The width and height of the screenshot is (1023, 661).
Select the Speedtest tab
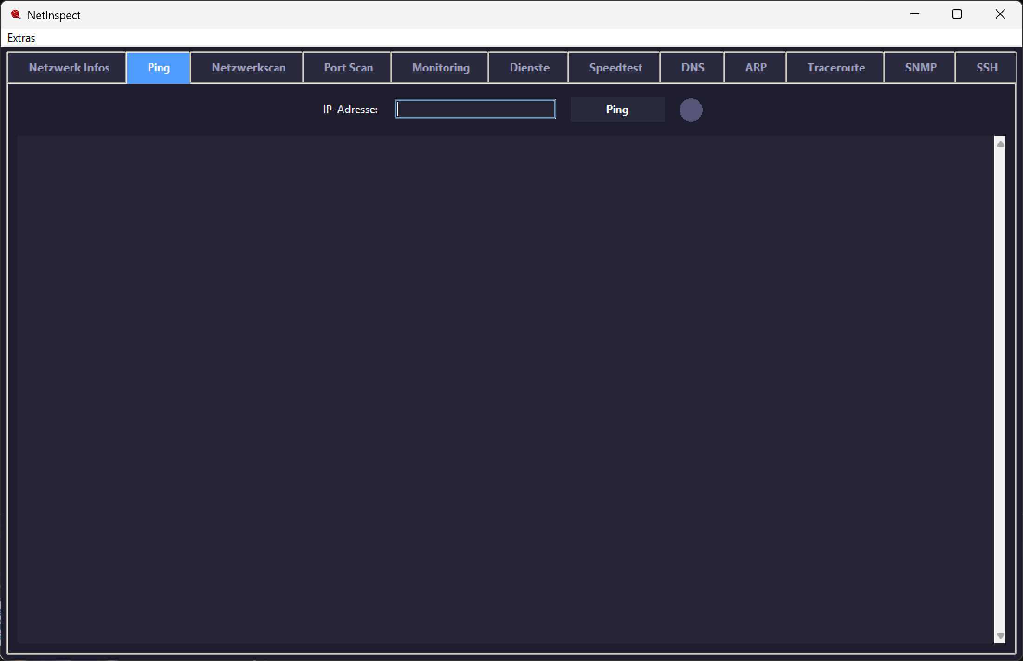point(615,68)
